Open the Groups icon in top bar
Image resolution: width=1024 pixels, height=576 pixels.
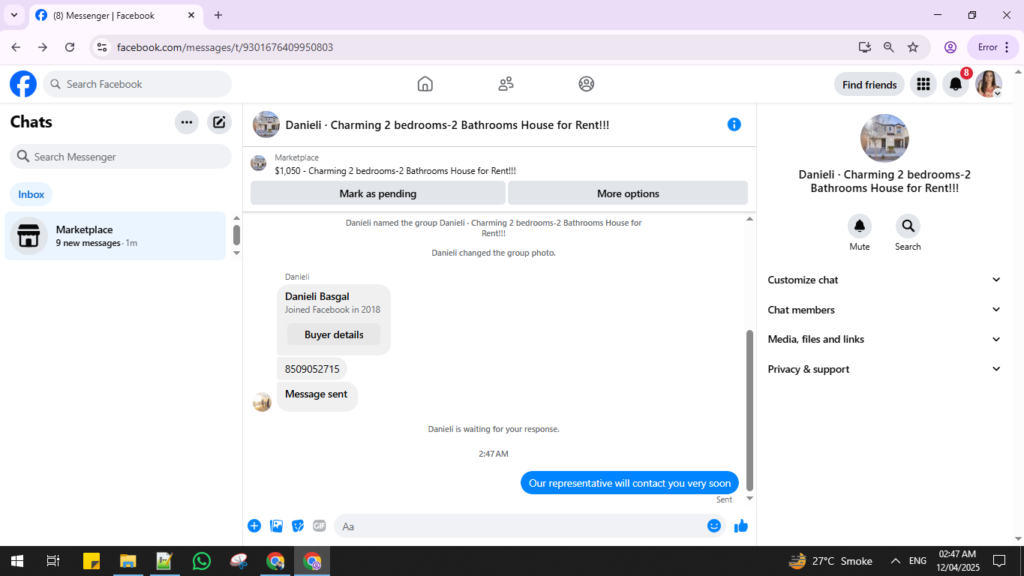click(x=587, y=84)
